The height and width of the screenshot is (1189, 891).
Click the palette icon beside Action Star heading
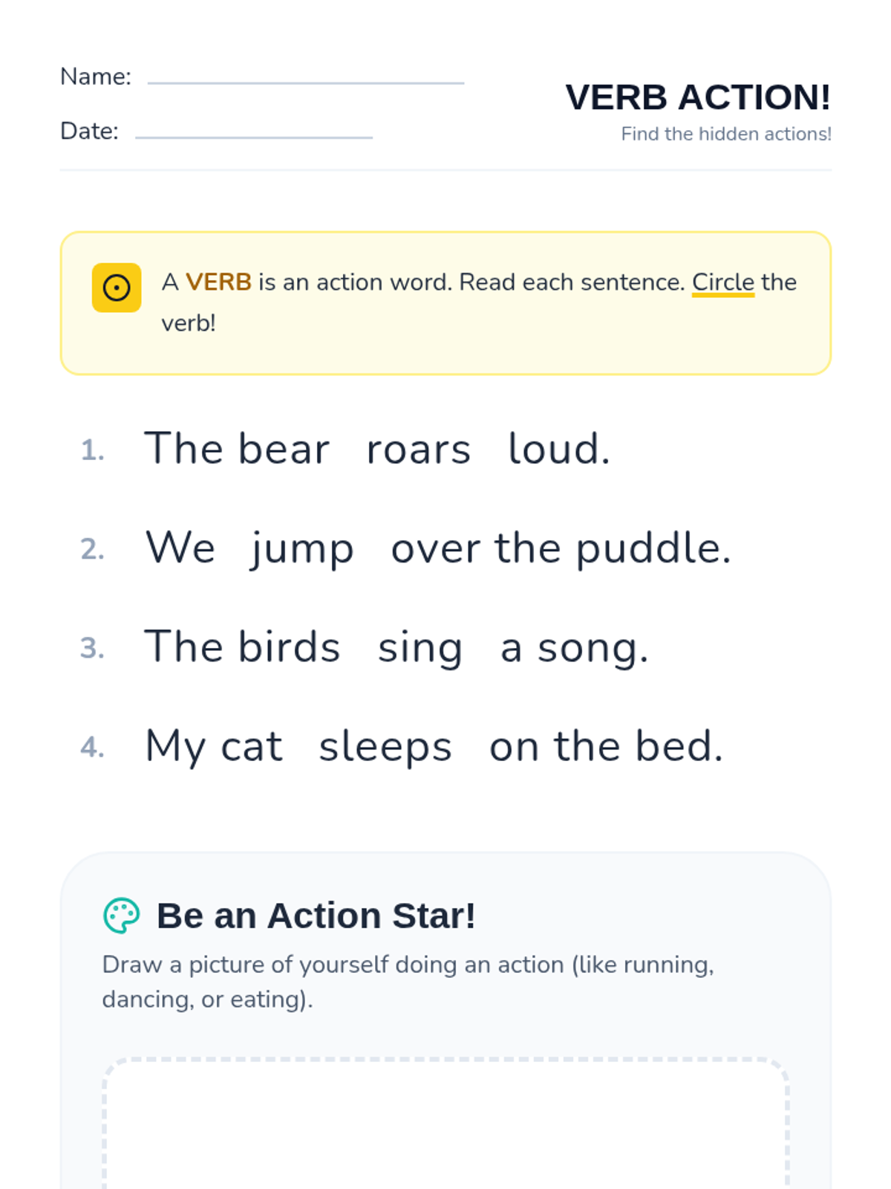121,916
